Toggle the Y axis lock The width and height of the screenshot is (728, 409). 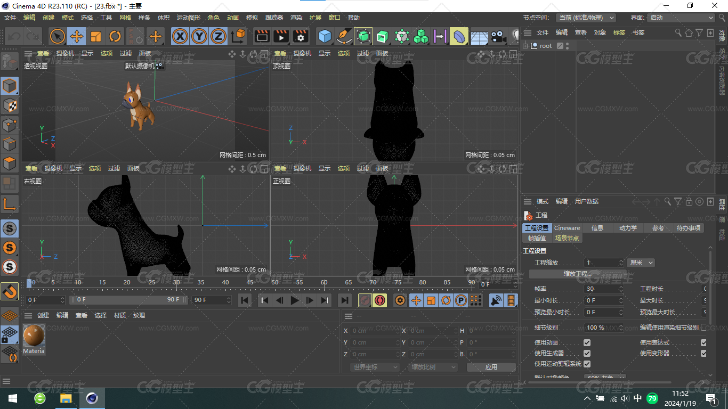199,36
